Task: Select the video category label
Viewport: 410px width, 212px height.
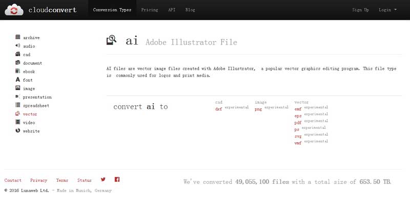Action: (x=29, y=123)
